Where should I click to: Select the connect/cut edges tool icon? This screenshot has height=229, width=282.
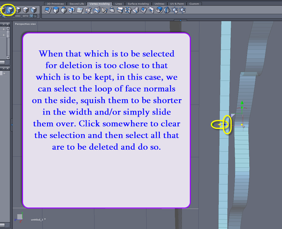(104, 10)
